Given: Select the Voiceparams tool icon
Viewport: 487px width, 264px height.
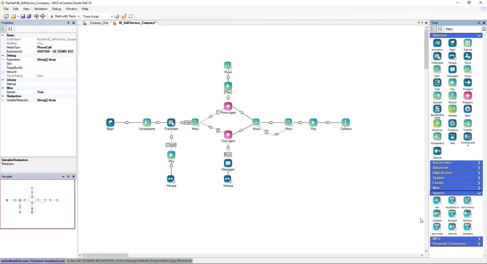Looking at the screenshot, I should pyautogui.click(x=437, y=136).
